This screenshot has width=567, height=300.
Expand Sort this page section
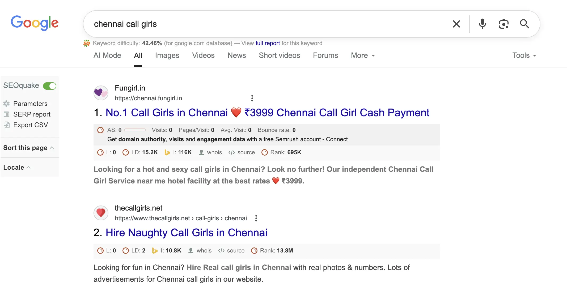pos(29,148)
